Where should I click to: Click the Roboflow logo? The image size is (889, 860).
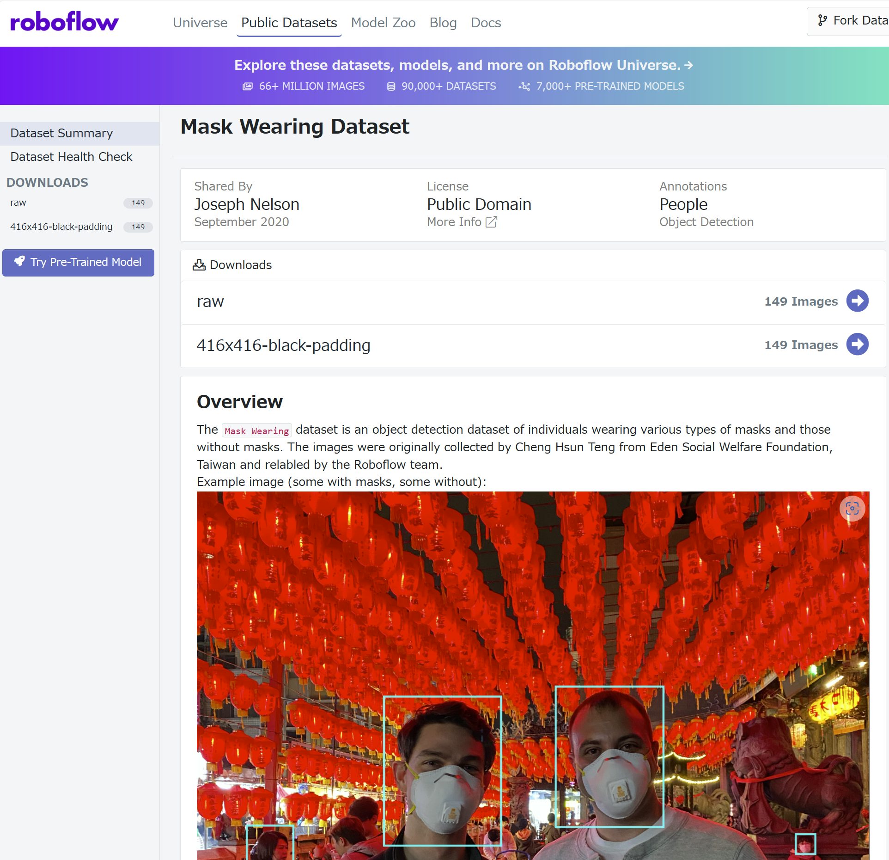coord(63,21)
